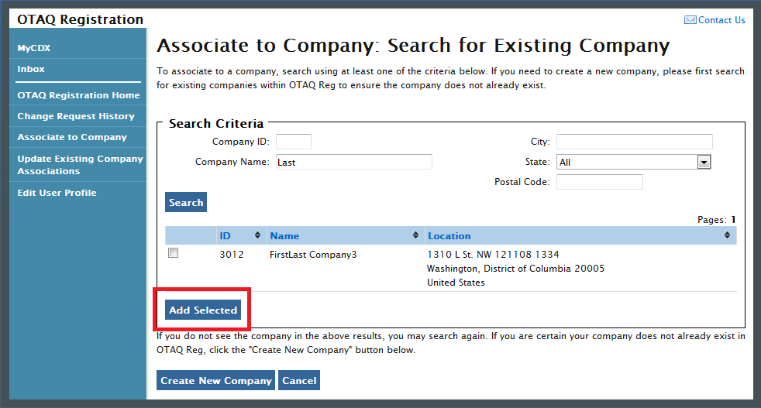Open Inbox in the sidebar

pos(31,69)
